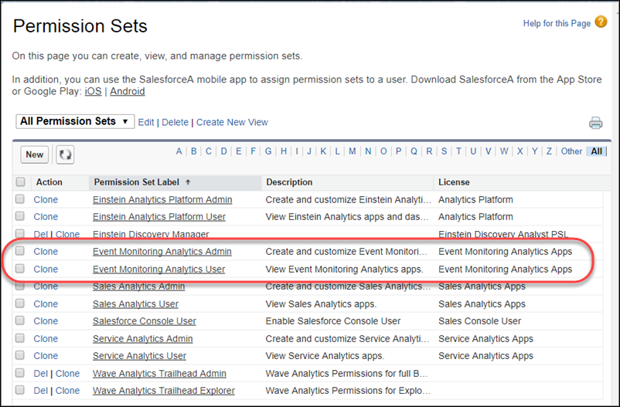Click the Delete view link
This screenshot has height=407, width=620.
point(175,123)
